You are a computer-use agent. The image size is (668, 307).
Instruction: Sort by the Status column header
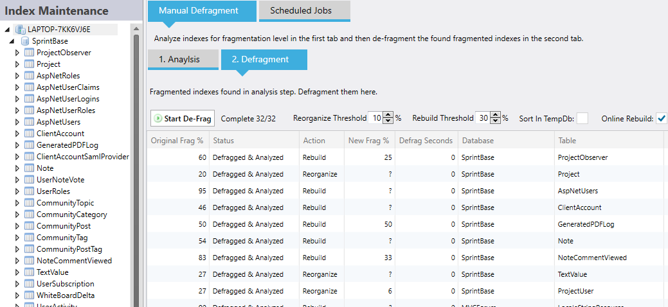pos(253,141)
